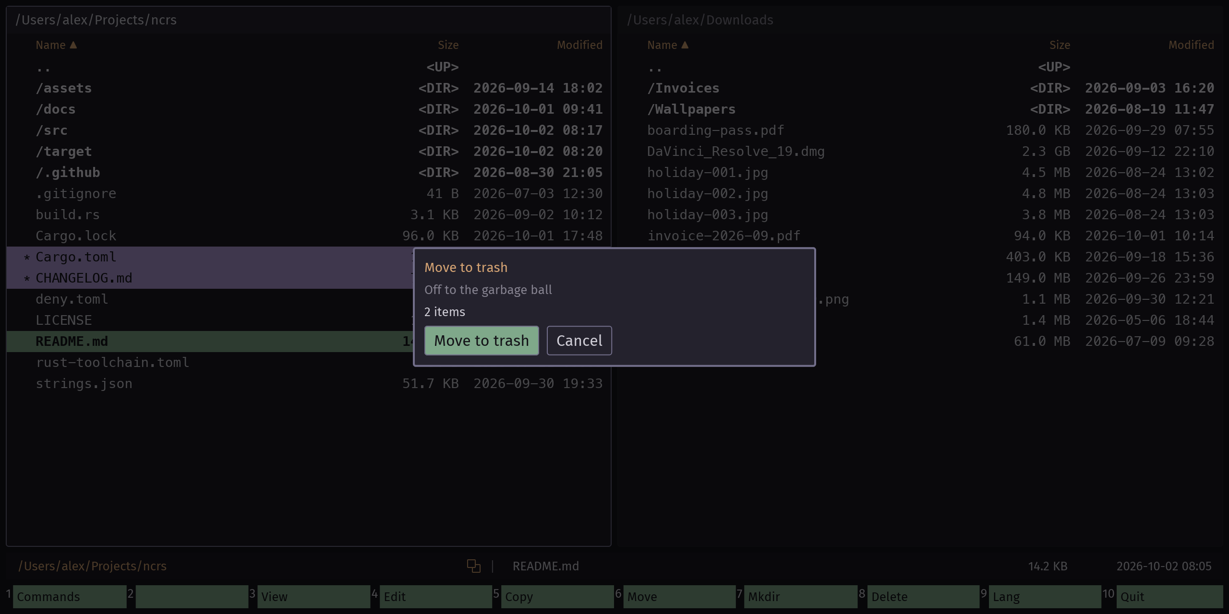Image resolution: width=1229 pixels, height=614 pixels.
Task: Sort left panel by Modified header
Action: point(579,45)
